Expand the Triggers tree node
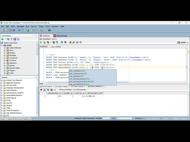This screenshot has width=190, height=142. coord(4,70)
